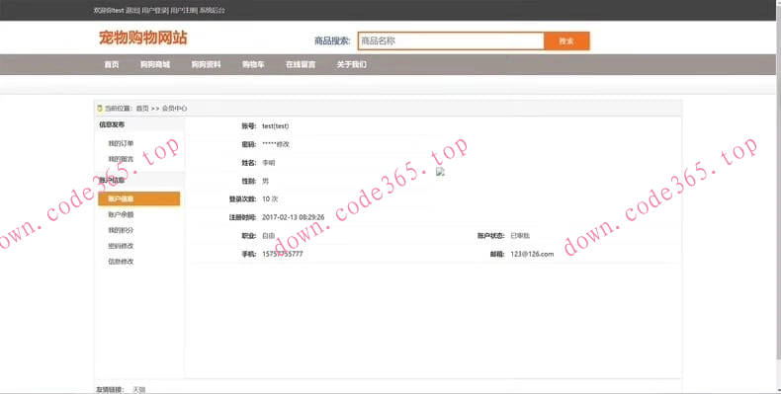Screen dimensions: 781x394
Task: Click 首页 in the breadcrumb path
Action: tap(142, 108)
